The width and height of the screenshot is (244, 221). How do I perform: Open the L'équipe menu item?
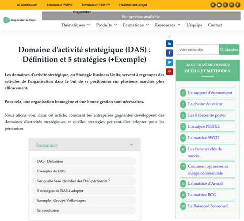194,25
